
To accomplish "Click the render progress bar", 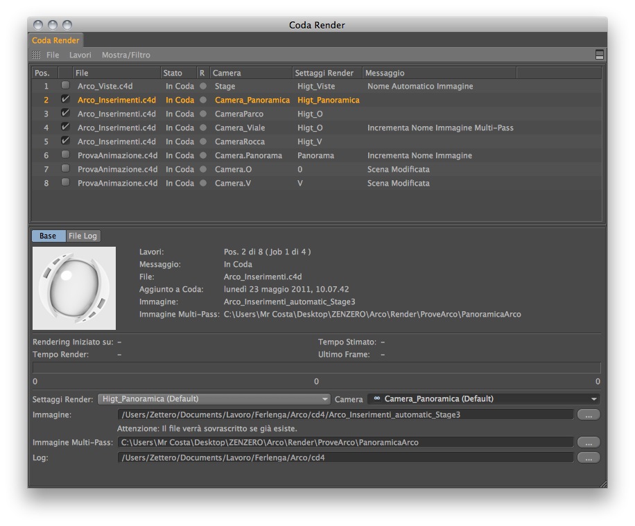I will tap(316, 368).
